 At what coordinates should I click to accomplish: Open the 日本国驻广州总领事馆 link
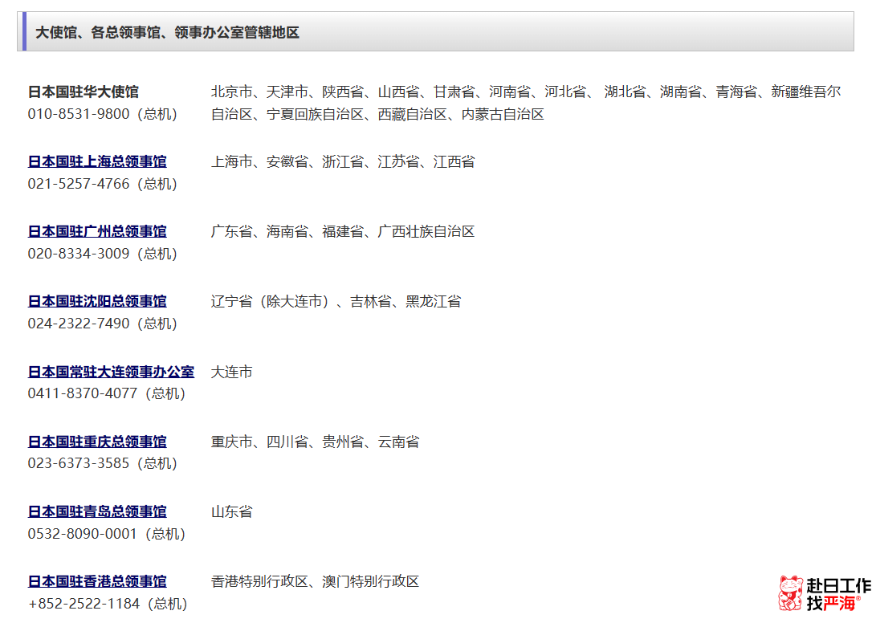97,232
